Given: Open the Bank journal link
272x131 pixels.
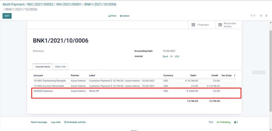Looking at the screenshot, I should [165, 57].
